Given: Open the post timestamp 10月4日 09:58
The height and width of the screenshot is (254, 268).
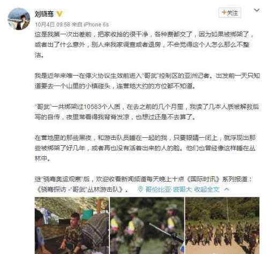Looking at the screenshot, I should point(53,24).
